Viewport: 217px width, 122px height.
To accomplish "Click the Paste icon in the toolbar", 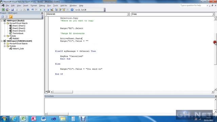I will coord(24,10).
